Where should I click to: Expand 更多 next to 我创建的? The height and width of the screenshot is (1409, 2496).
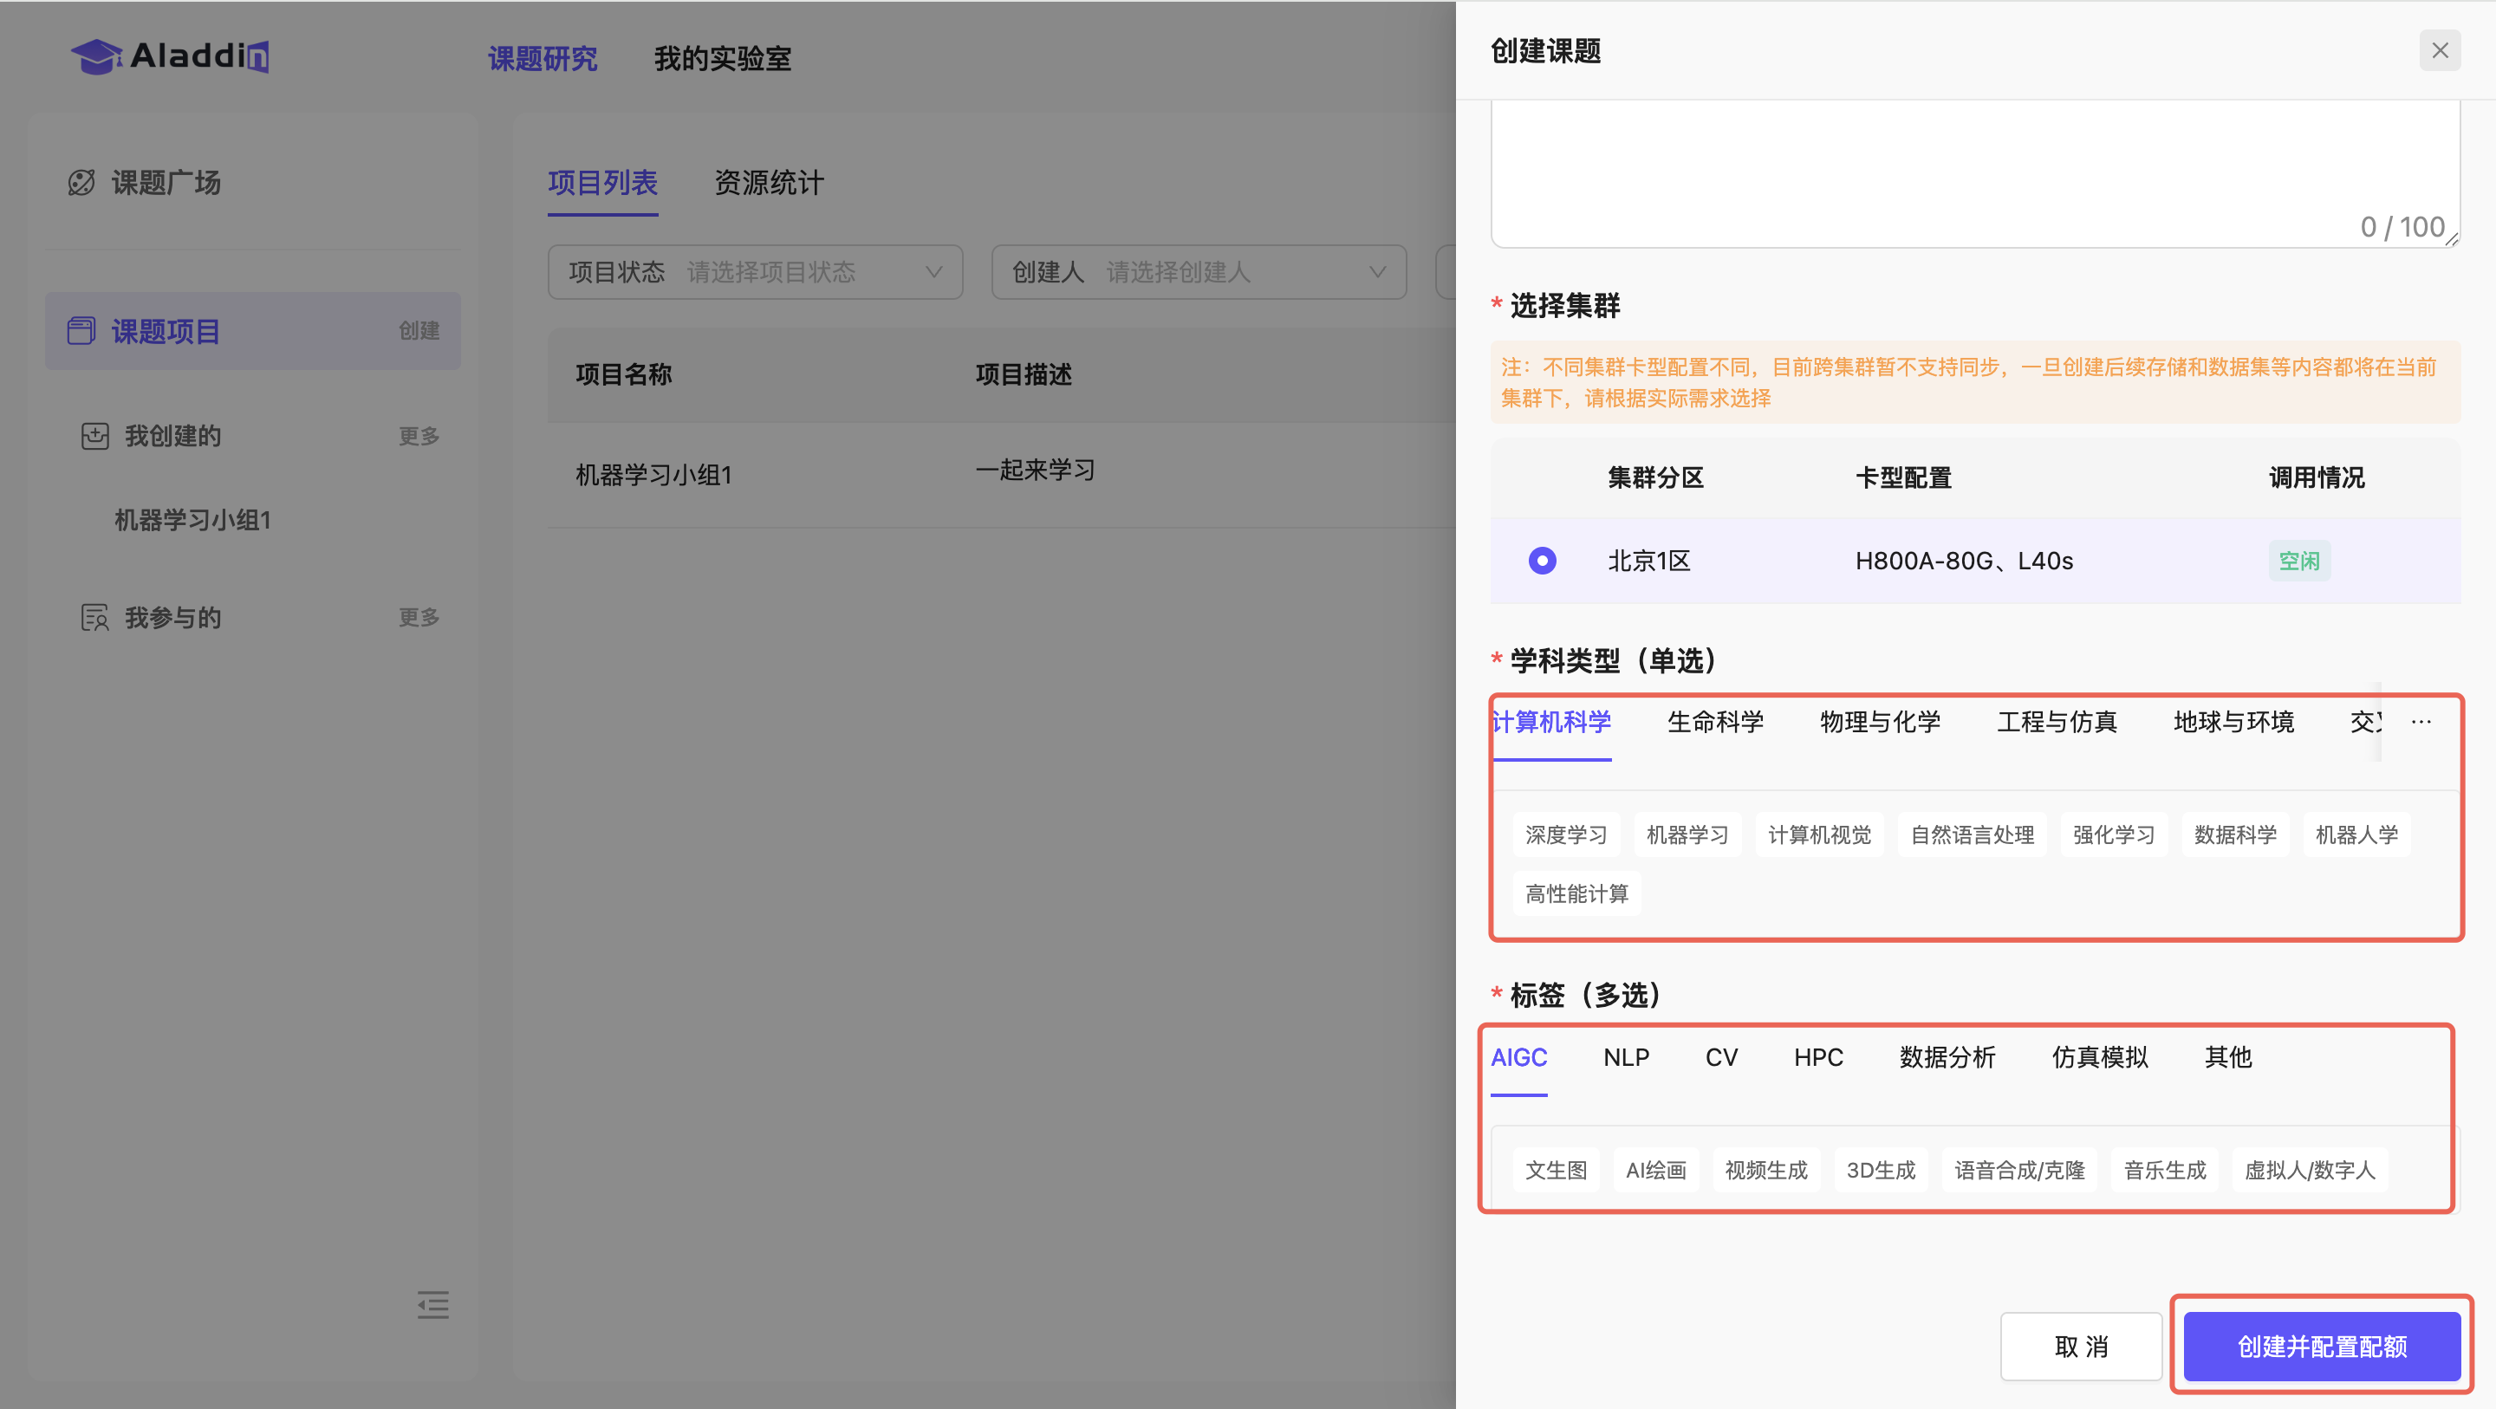coord(419,436)
